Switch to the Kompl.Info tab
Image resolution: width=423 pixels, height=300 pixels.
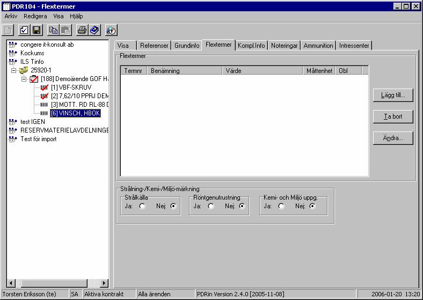pyautogui.click(x=251, y=46)
